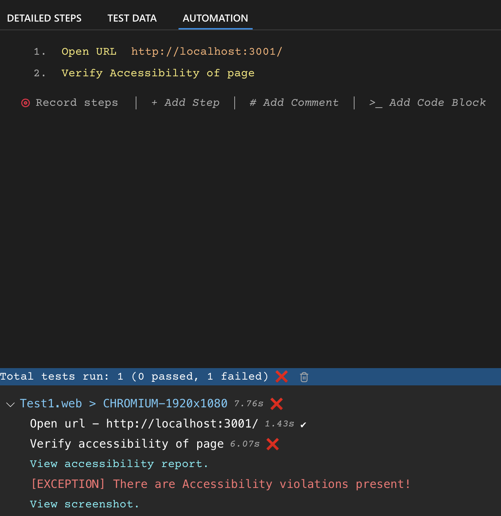
Task: Click red X beside Verify accessibility result
Action: 272,444
